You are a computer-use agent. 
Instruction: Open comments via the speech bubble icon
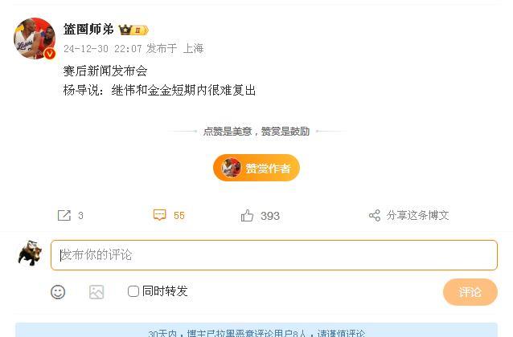pyautogui.click(x=160, y=215)
